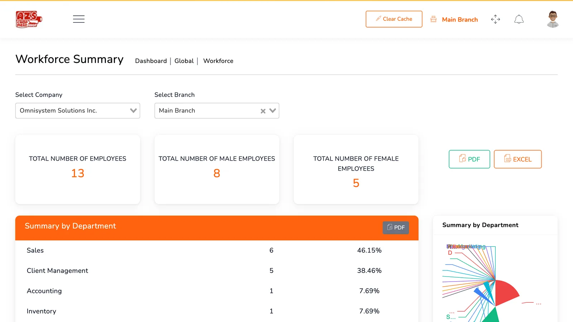Toggle fullscreen with the arrows icon
This screenshot has width=573, height=322.
(x=496, y=19)
